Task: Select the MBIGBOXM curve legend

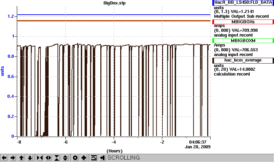Action: [243, 41]
